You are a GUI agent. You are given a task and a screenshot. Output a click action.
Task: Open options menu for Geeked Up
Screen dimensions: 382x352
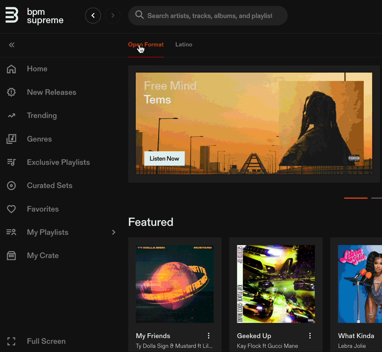click(x=310, y=336)
